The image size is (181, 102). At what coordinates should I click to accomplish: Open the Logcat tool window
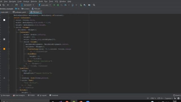(x=42, y=95)
